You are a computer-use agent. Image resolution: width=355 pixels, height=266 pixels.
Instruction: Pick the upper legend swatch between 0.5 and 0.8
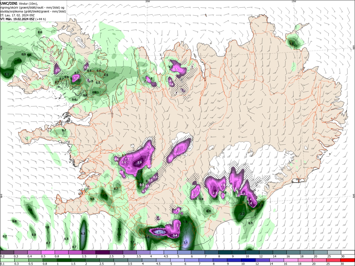(48, 252)
